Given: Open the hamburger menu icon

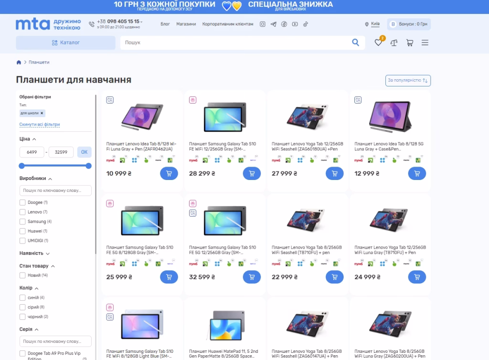Looking at the screenshot, I should click(425, 42).
